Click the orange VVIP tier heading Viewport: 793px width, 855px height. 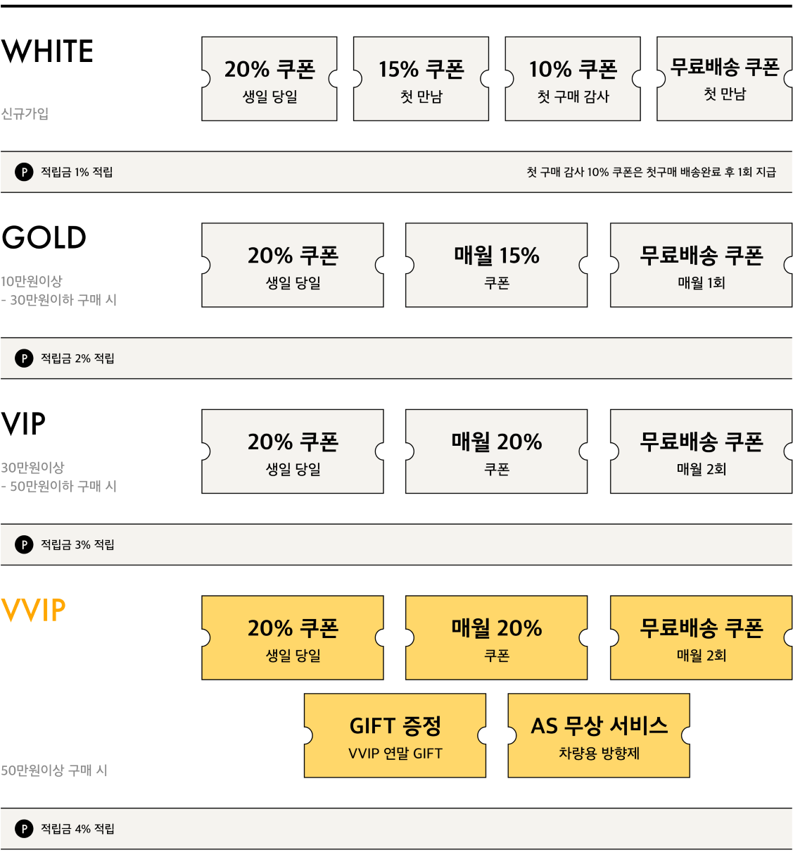point(34,611)
